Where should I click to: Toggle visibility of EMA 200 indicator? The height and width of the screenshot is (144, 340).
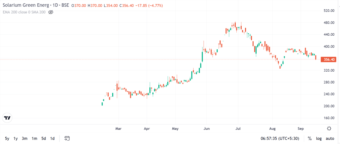[x=50, y=12]
